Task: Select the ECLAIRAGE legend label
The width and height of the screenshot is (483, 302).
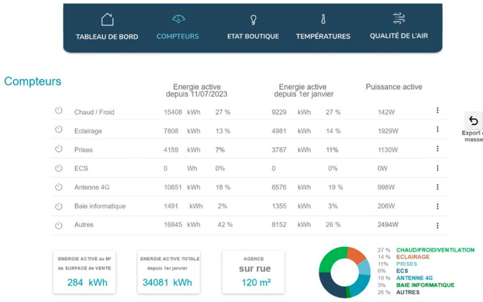Action: coord(413,257)
